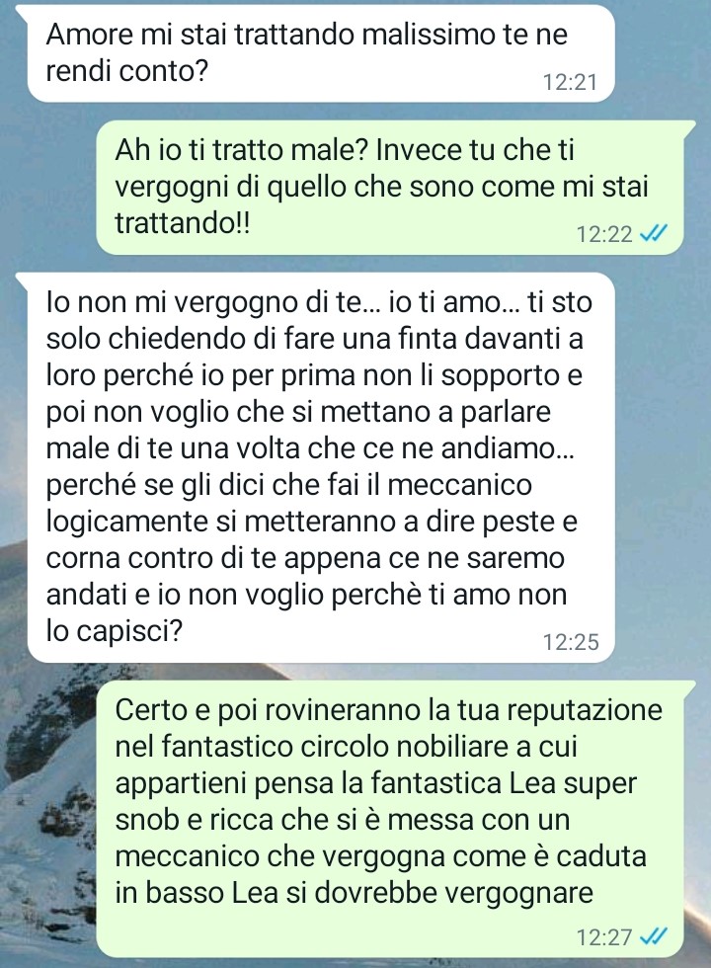Image resolution: width=711 pixels, height=968 pixels.
Task: Select the green message 'Ah io ti tratto male?'
Action: (396, 187)
